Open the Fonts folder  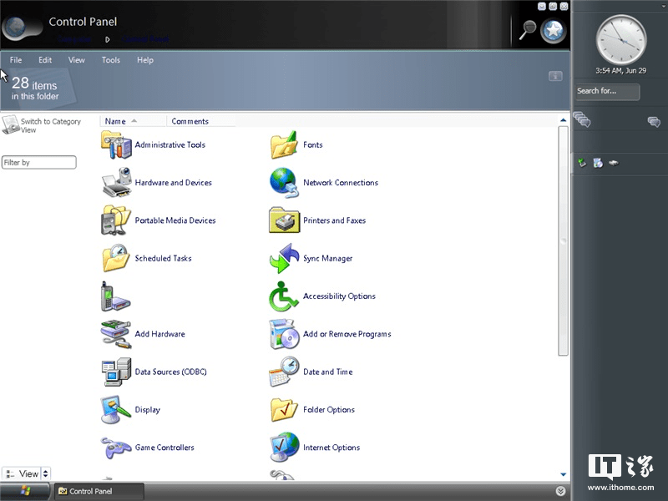[312, 144]
